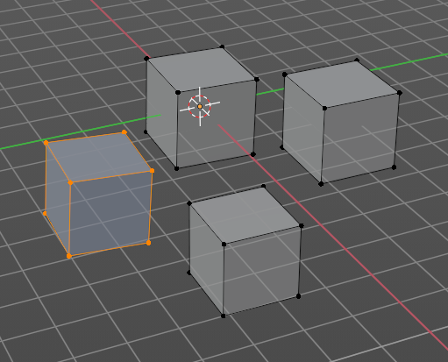Select narrow left face of foreground cube
This screenshot has width=448, height=362.
206,259
